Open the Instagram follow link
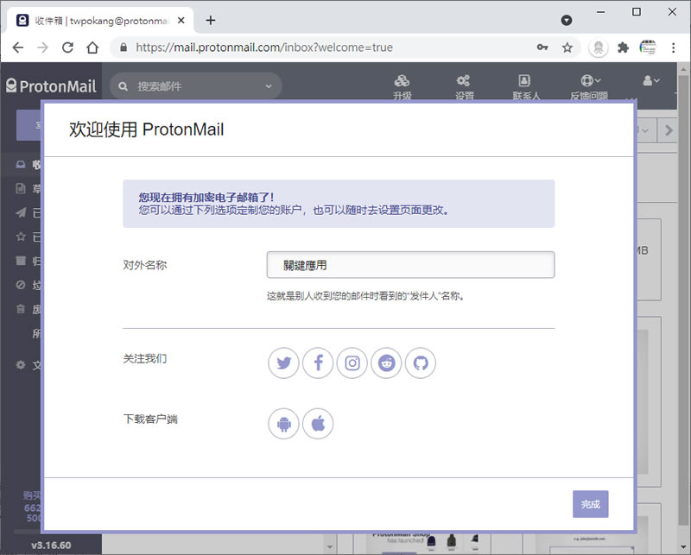This screenshot has width=691, height=555. (x=352, y=363)
